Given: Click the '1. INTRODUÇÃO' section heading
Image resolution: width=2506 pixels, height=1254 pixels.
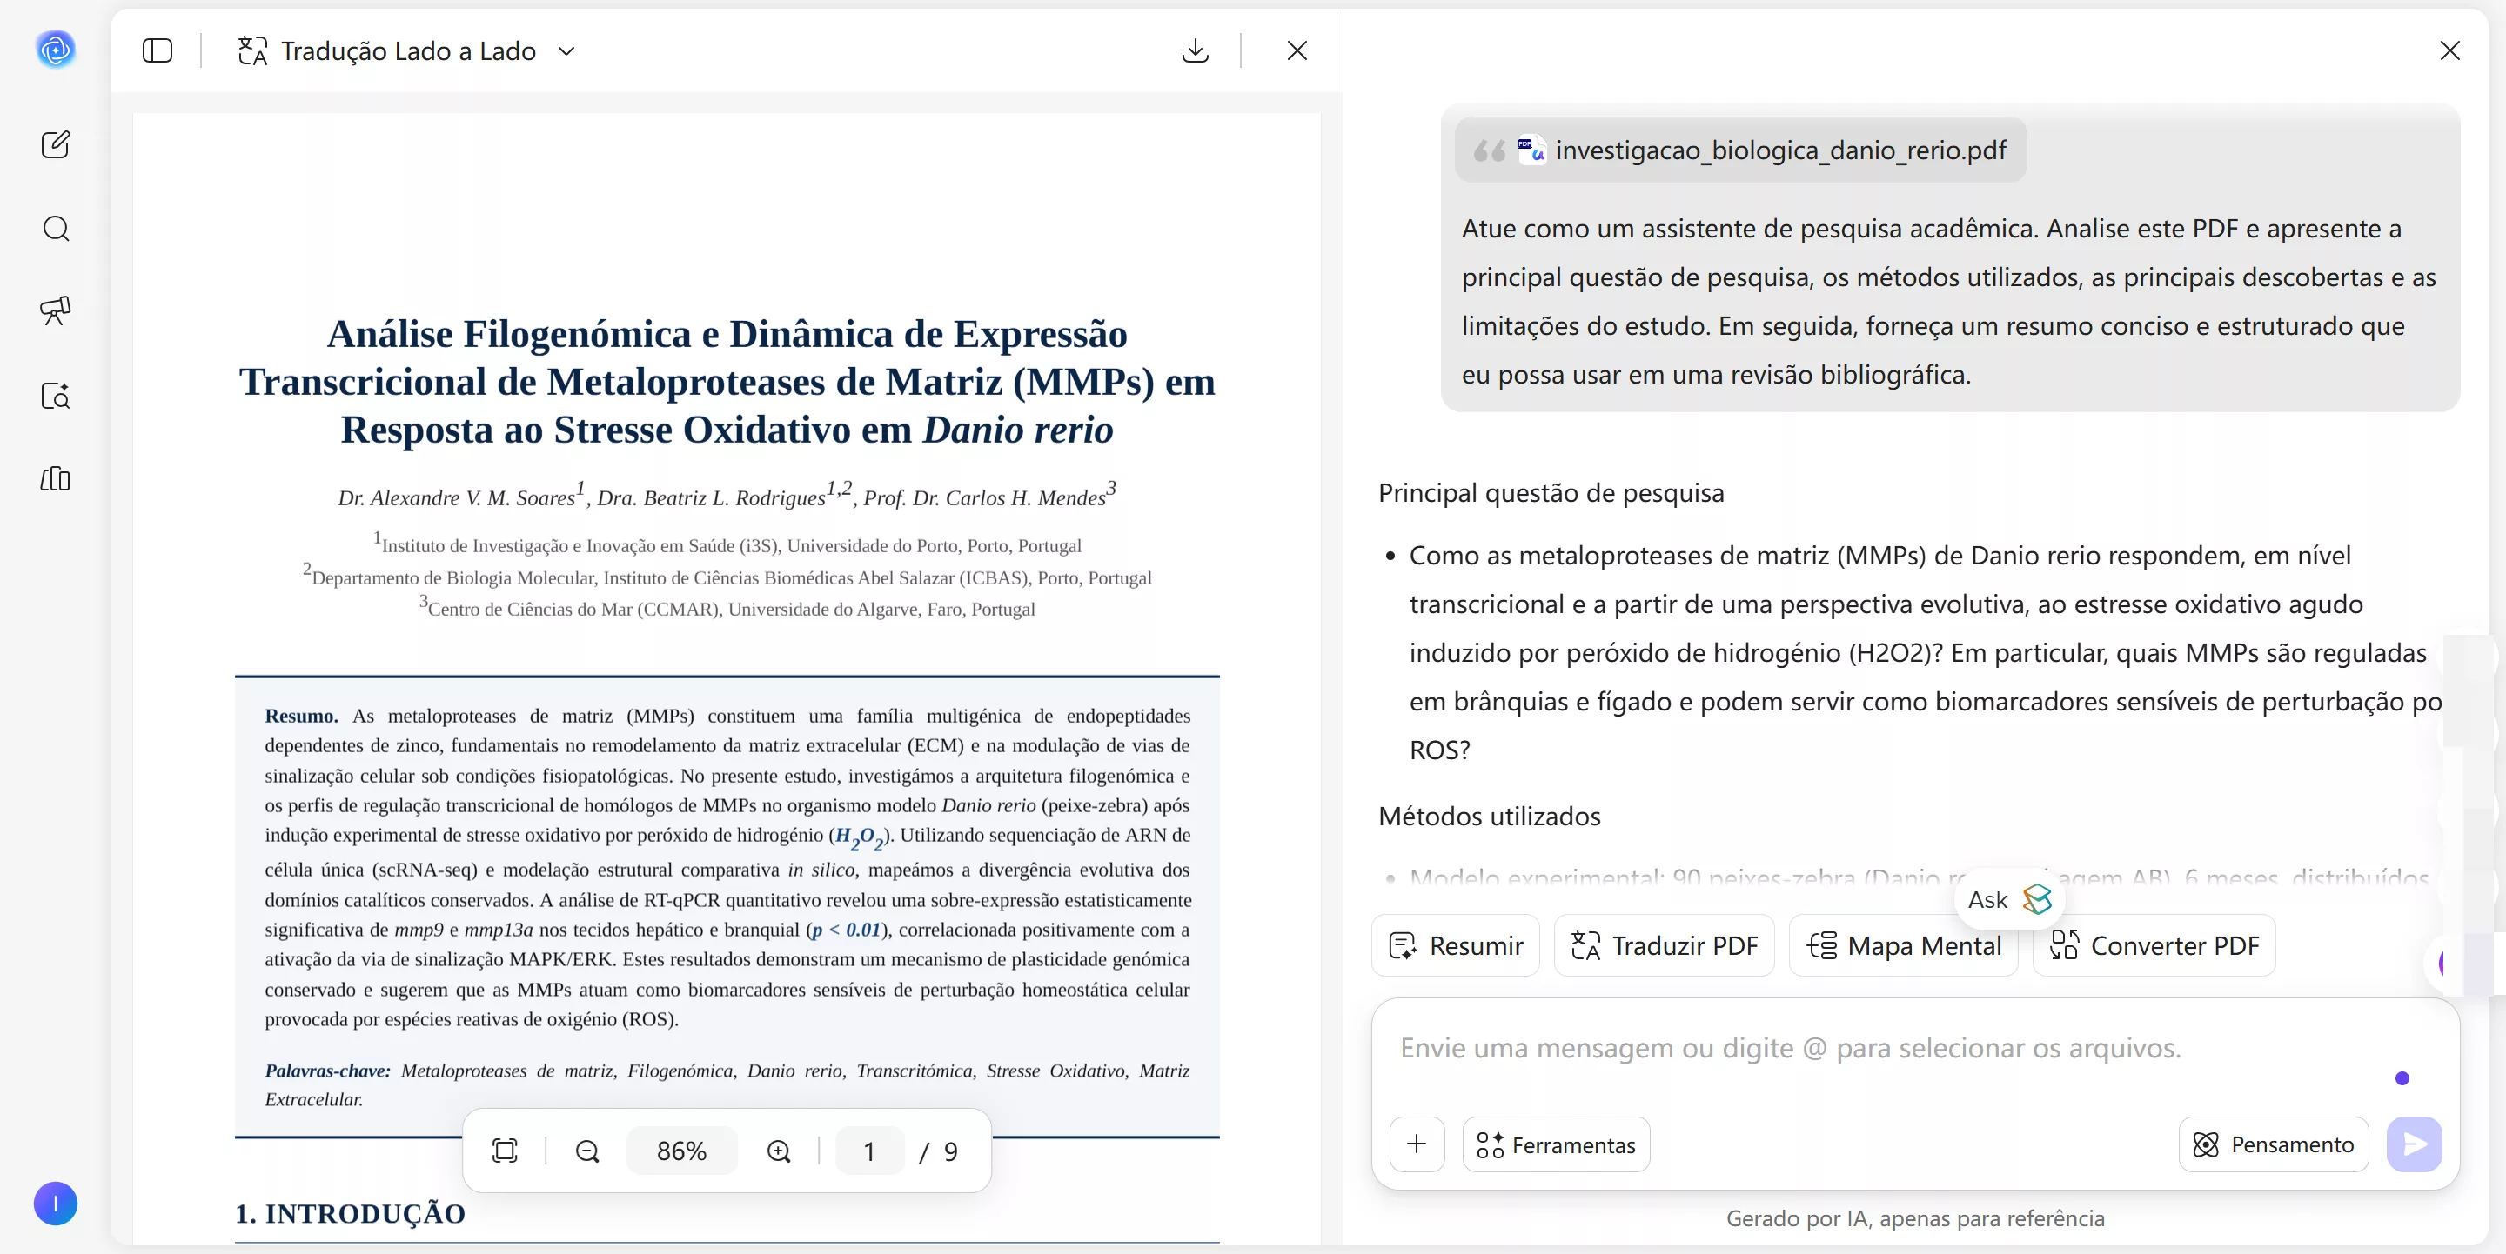Looking at the screenshot, I should [x=350, y=1213].
